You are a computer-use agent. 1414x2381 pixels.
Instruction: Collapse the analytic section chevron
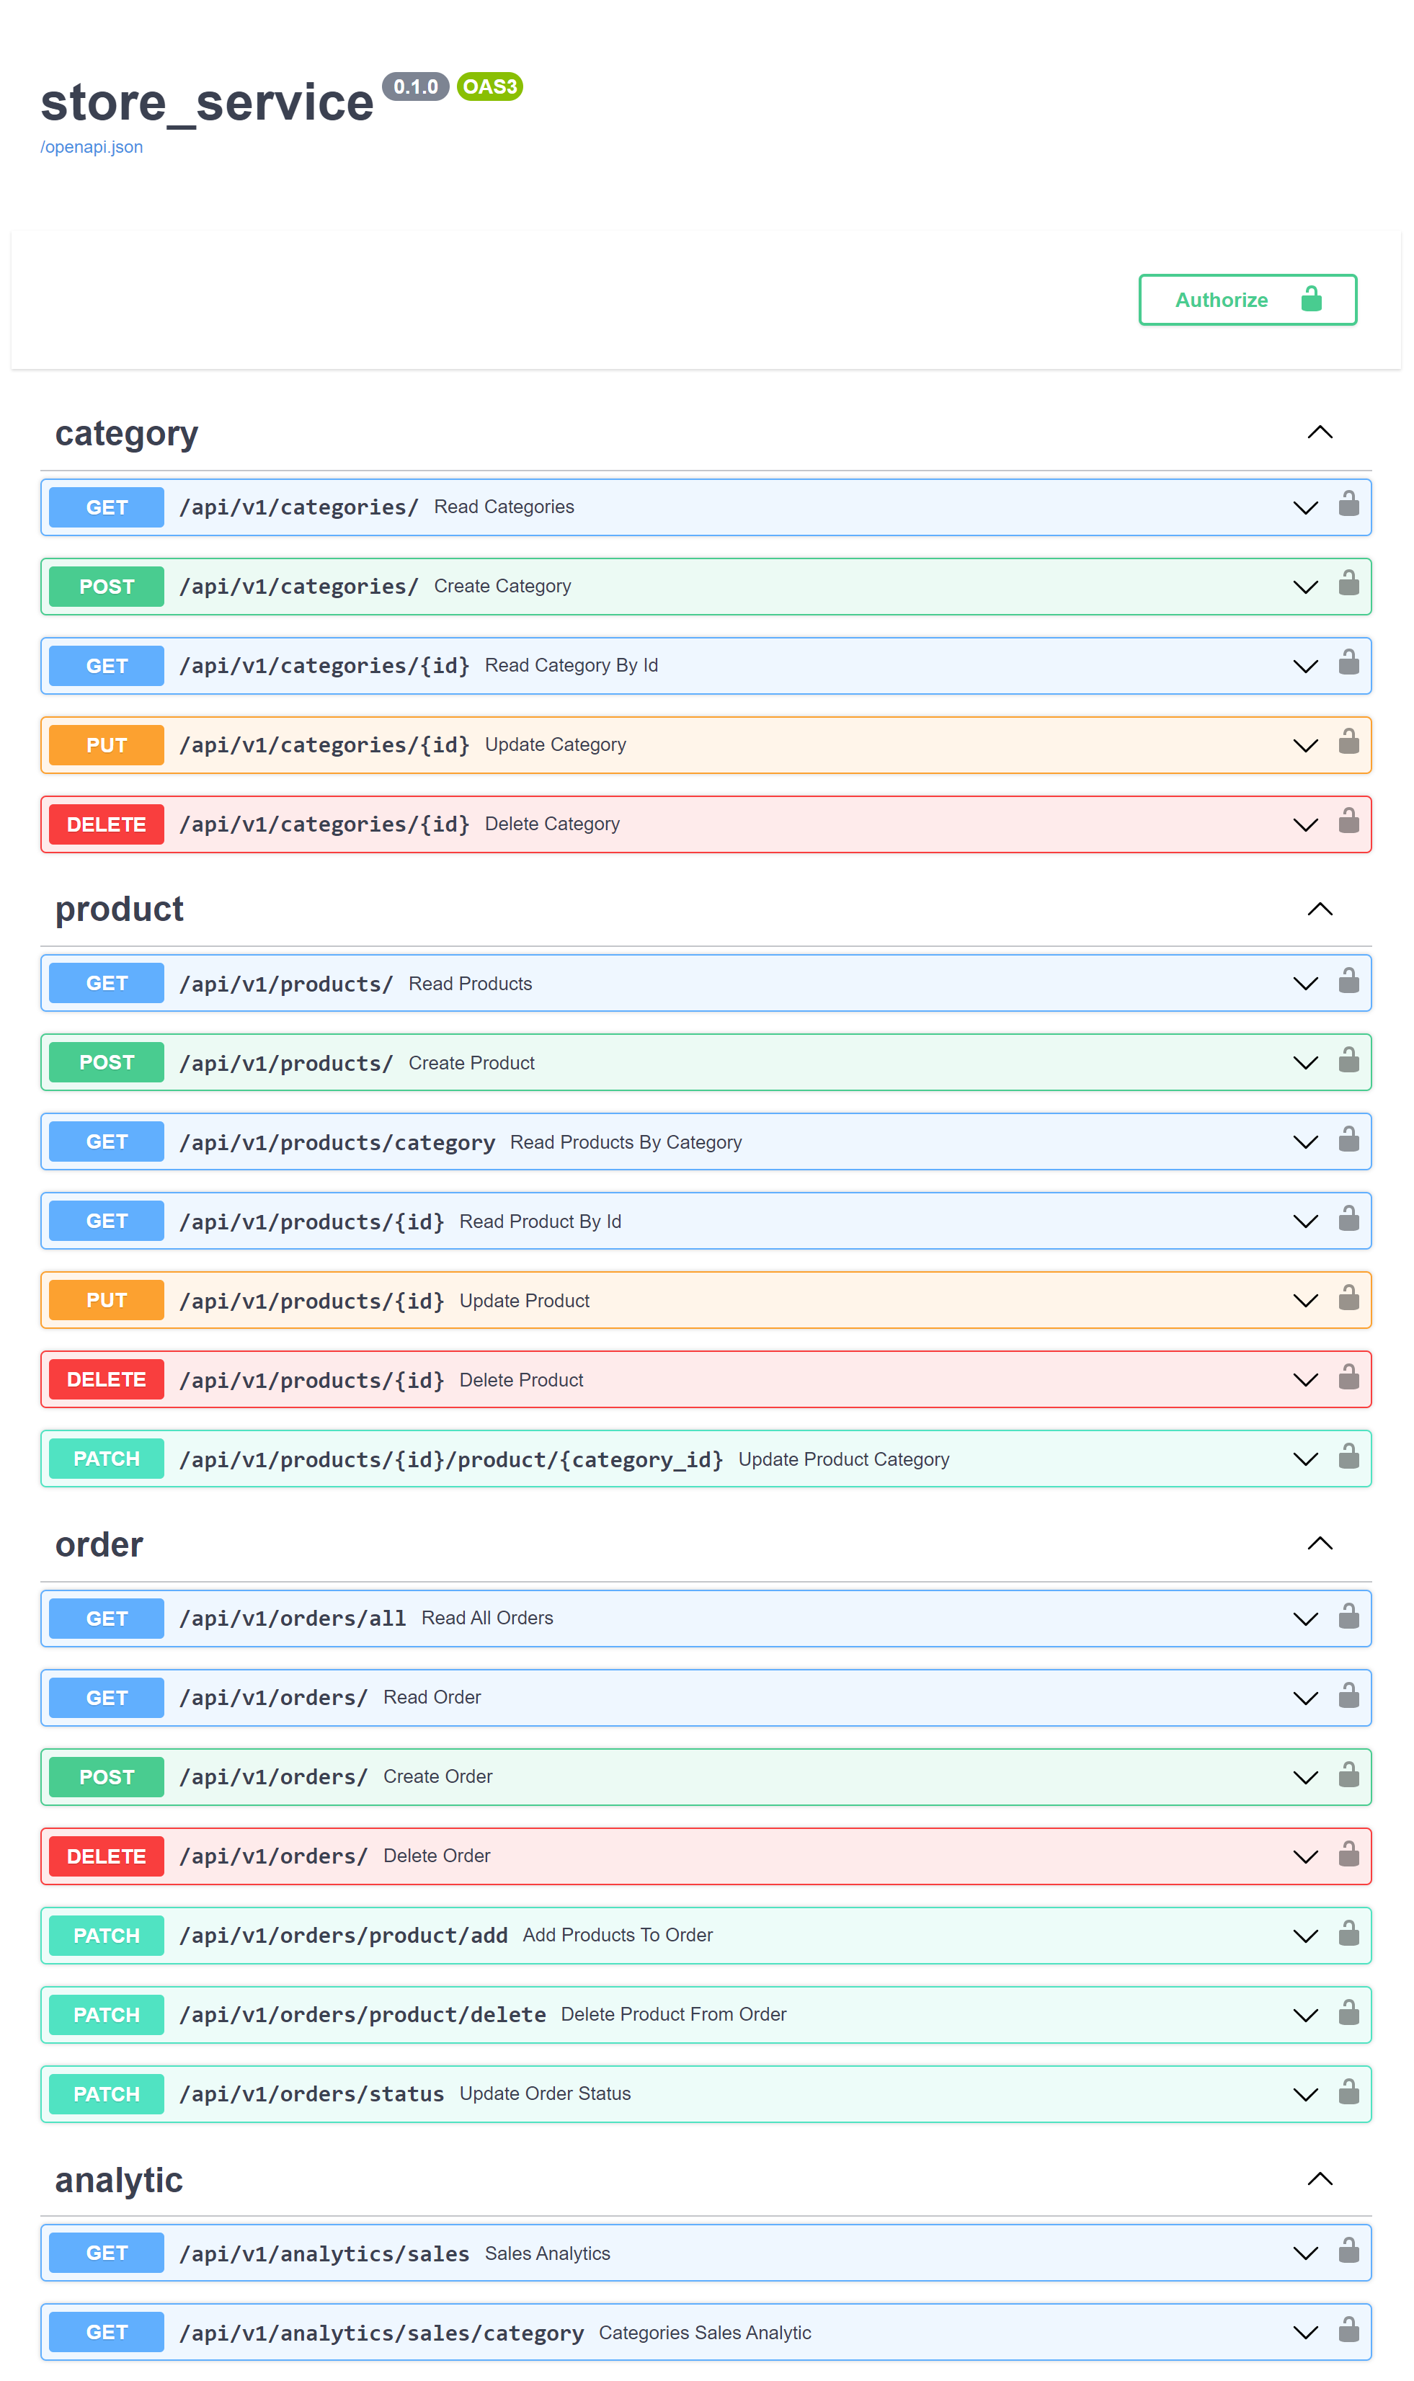[1320, 2179]
